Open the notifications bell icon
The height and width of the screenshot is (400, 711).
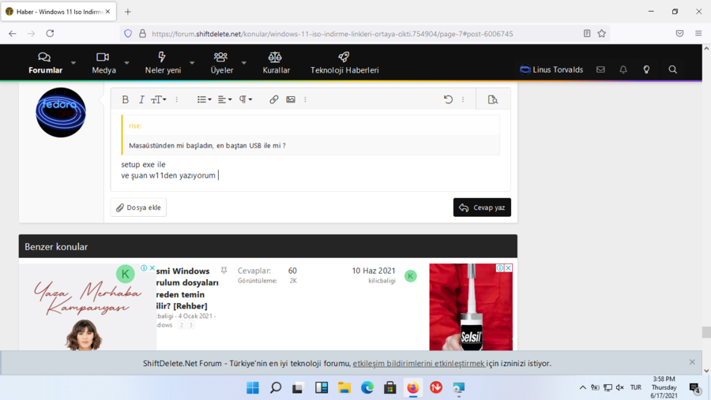(x=623, y=69)
